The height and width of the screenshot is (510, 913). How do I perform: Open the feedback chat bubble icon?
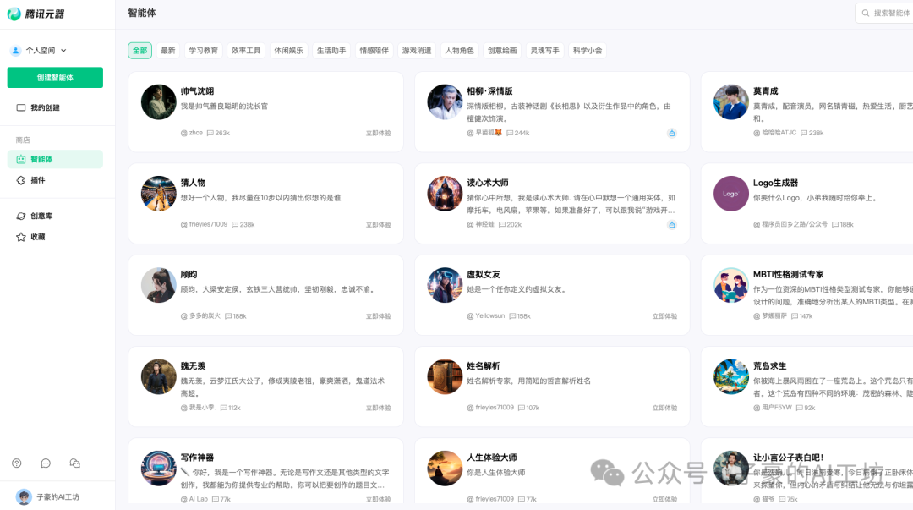pyautogui.click(x=45, y=463)
